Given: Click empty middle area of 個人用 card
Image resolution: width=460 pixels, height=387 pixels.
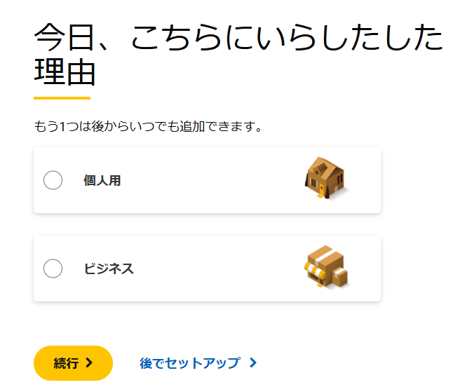Looking at the screenshot, I should pyautogui.click(x=210, y=180).
